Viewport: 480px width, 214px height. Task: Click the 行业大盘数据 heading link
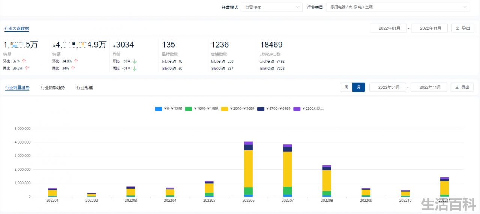click(16, 28)
